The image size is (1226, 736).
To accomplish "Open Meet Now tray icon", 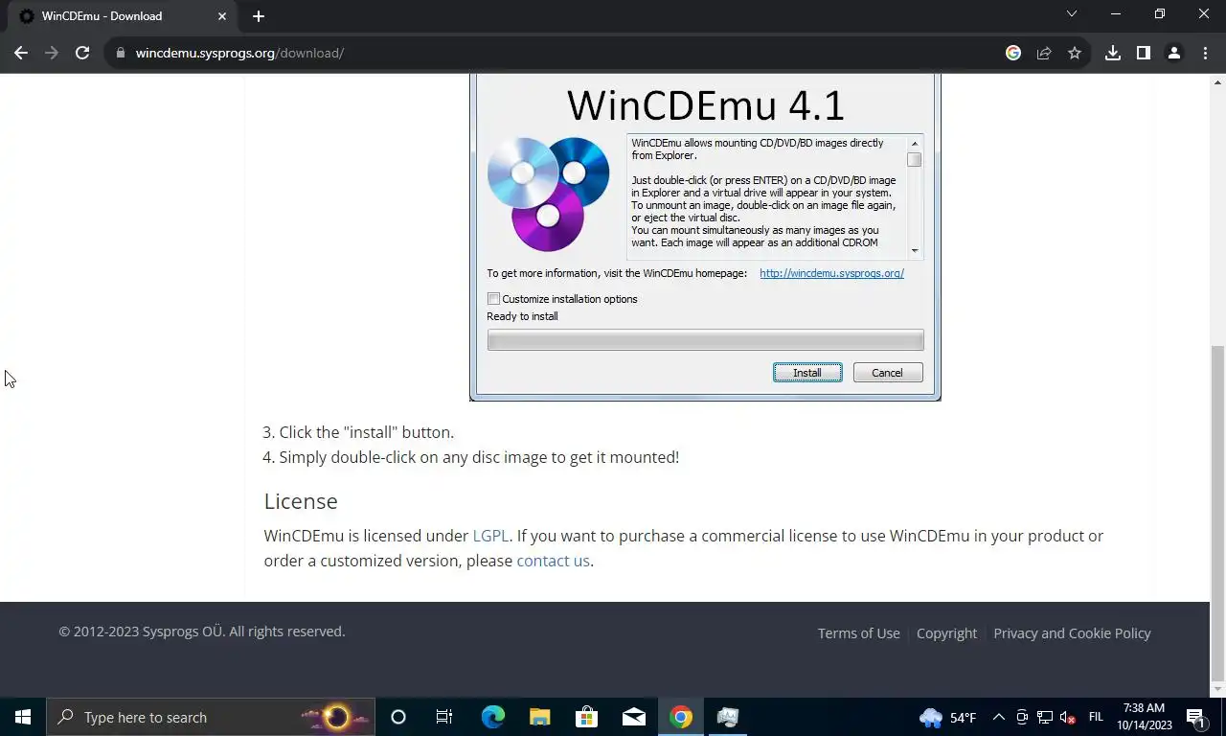I will coord(1022,717).
